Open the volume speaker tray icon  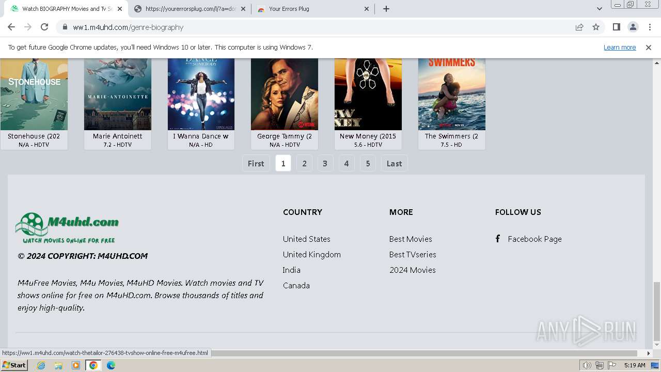click(x=587, y=365)
